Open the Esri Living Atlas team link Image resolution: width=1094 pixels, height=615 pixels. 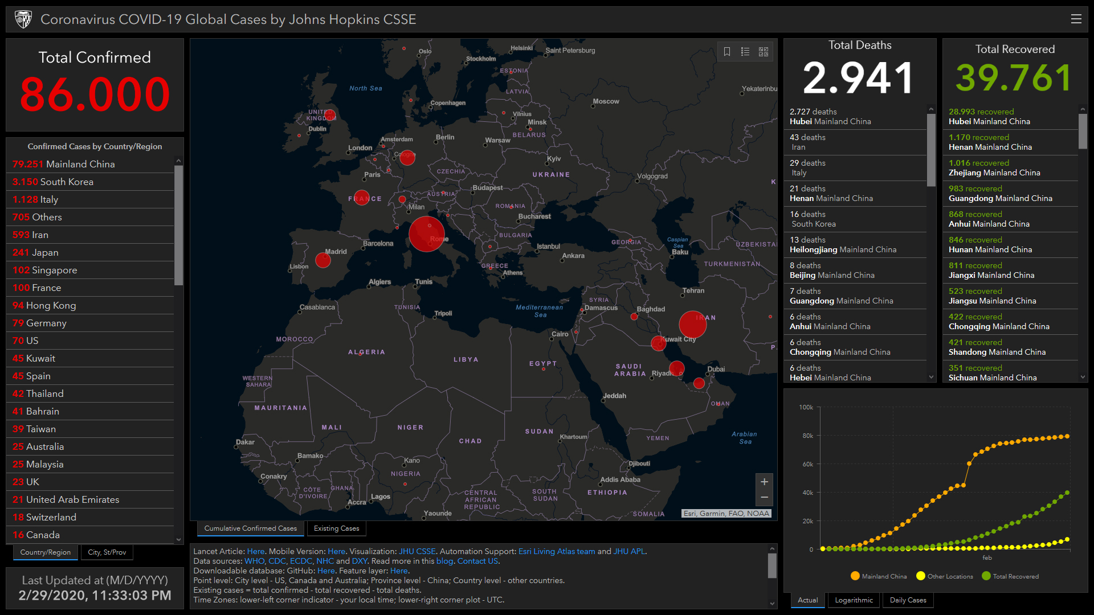click(557, 551)
